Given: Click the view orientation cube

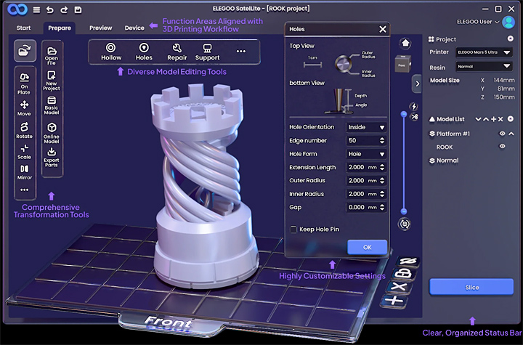Looking at the screenshot, I should (x=402, y=64).
